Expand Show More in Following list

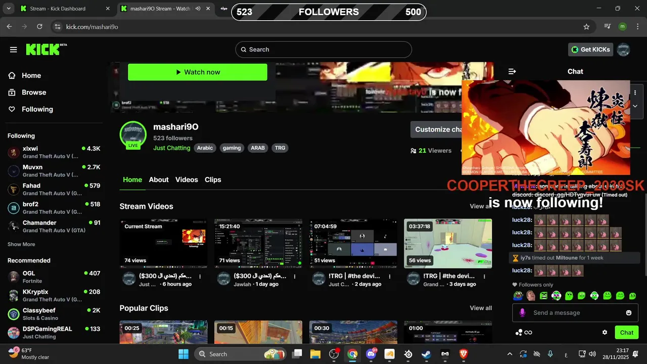21,244
